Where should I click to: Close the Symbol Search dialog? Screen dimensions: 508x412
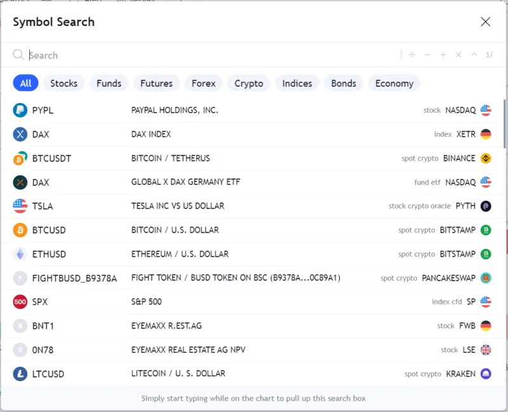(x=486, y=22)
